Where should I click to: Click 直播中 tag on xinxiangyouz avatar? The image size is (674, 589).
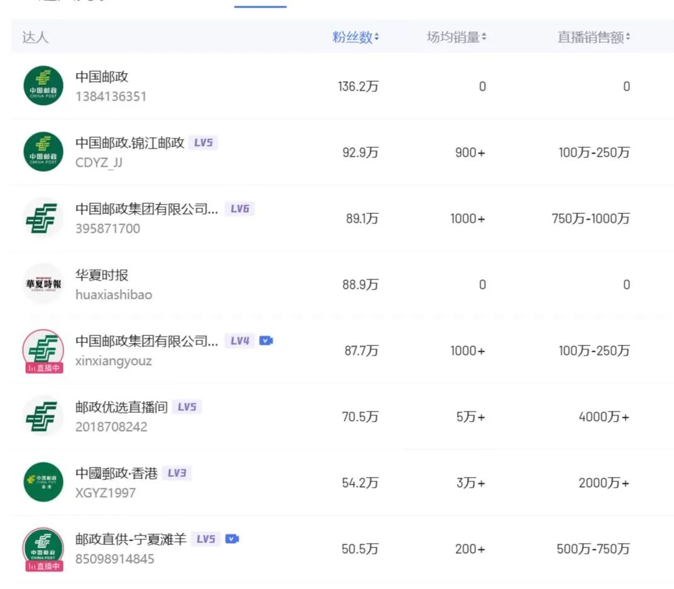point(44,368)
